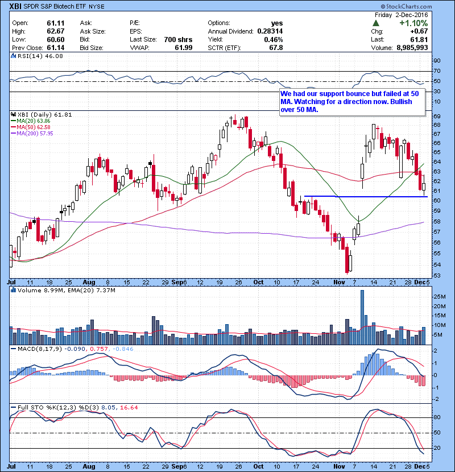Image resolution: width=455 pixels, height=472 pixels.
Task: Click the Yield value 0.46%
Action: click(274, 39)
